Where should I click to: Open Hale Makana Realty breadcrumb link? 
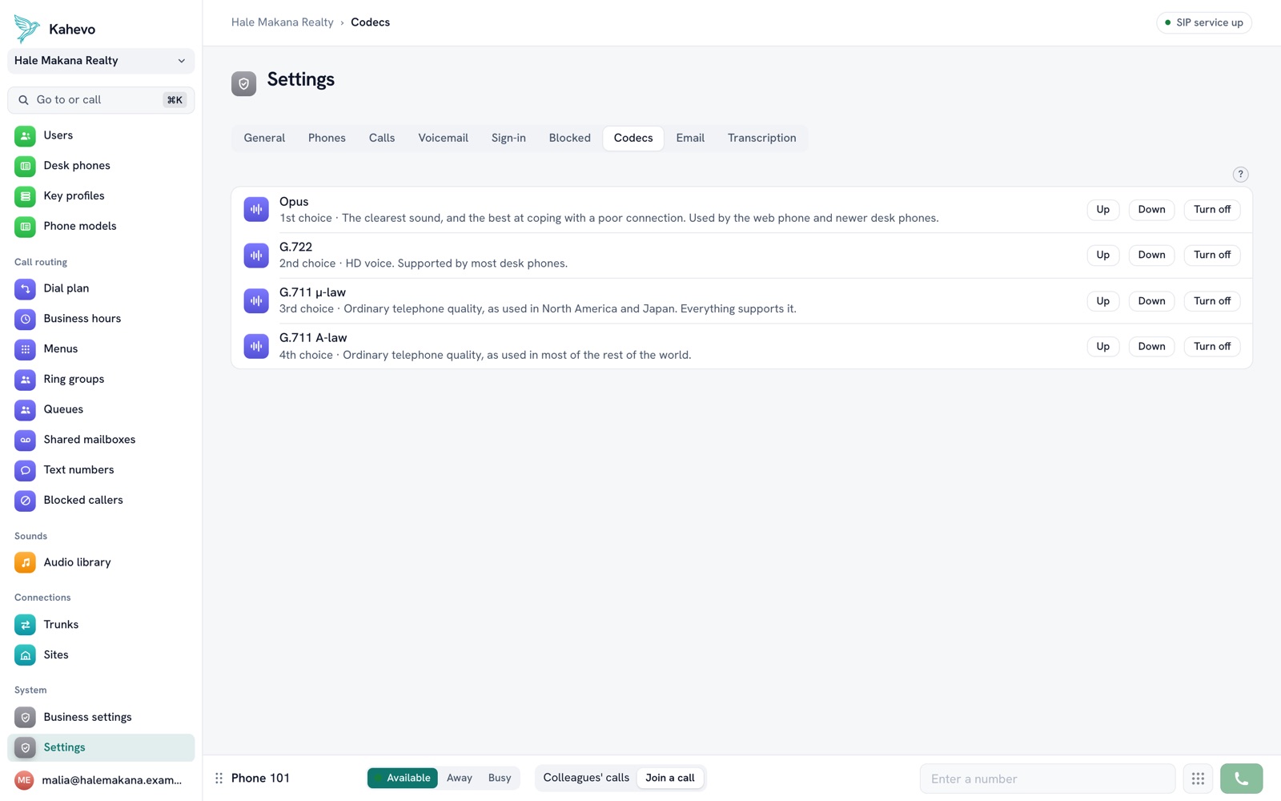[283, 22]
